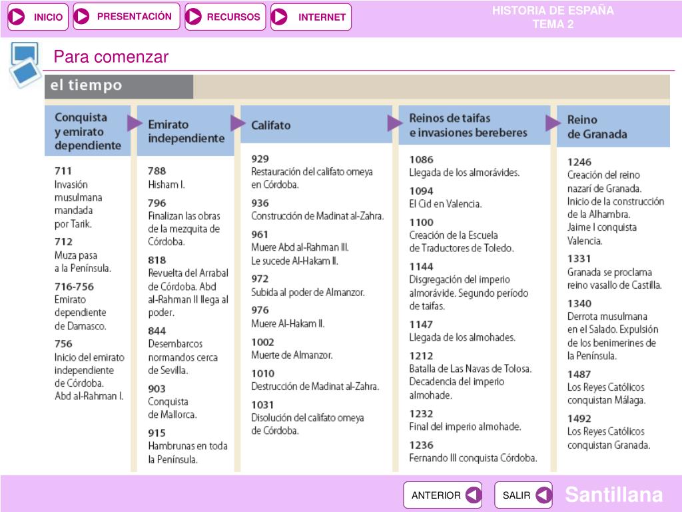Click 'Llegada de los almohades.' text

tap(462, 337)
